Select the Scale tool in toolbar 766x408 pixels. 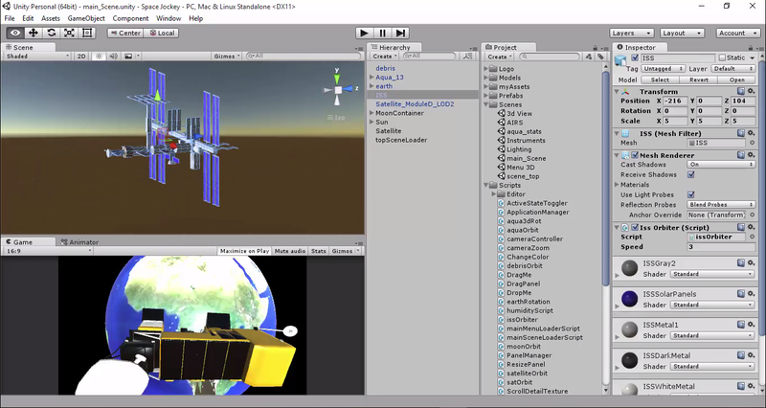point(70,33)
